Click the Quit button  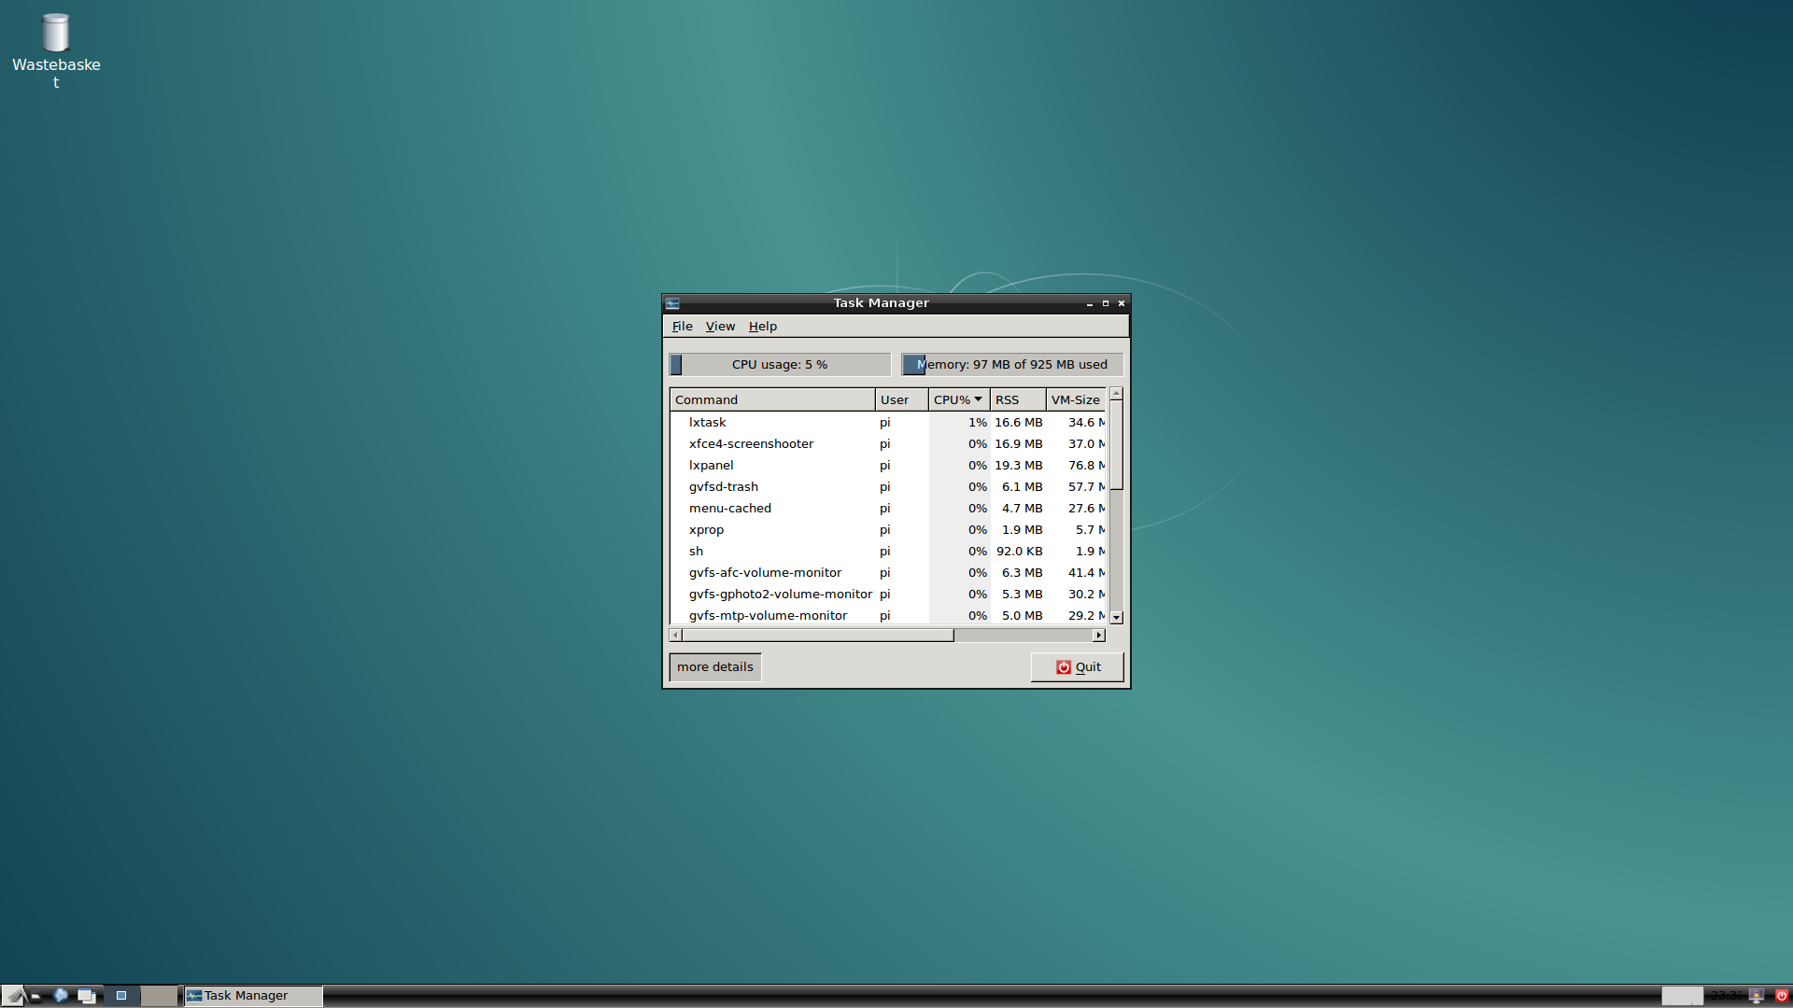[x=1077, y=667]
